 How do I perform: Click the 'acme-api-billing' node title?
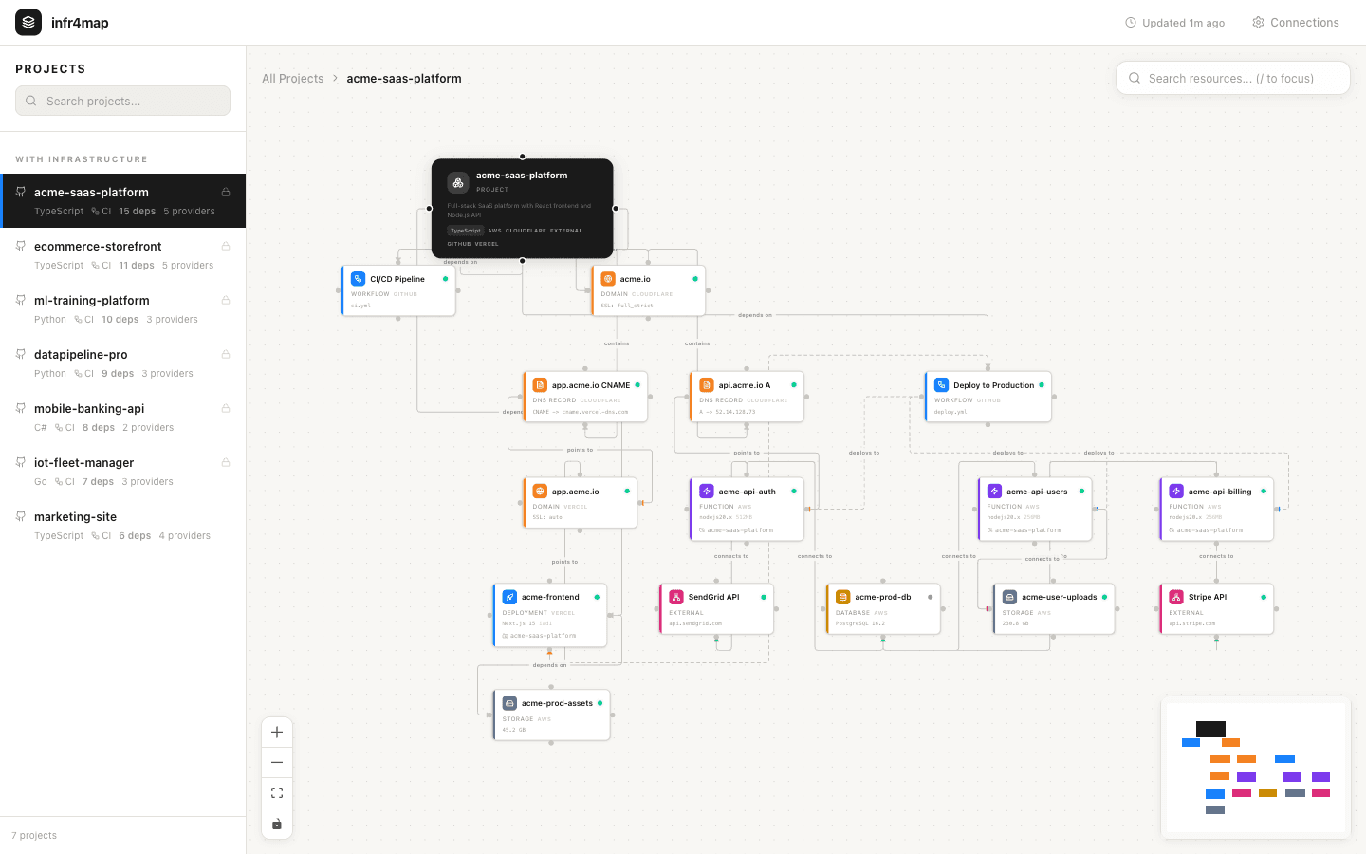(x=1220, y=492)
